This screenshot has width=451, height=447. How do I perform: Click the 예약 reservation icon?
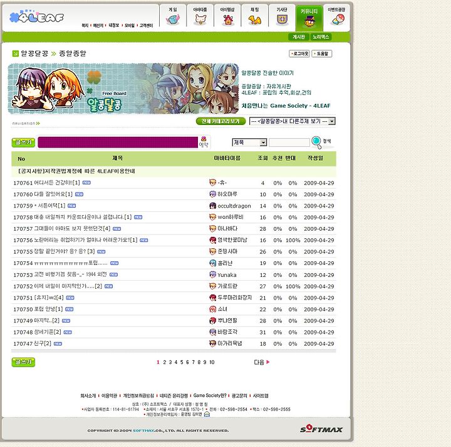click(204, 142)
